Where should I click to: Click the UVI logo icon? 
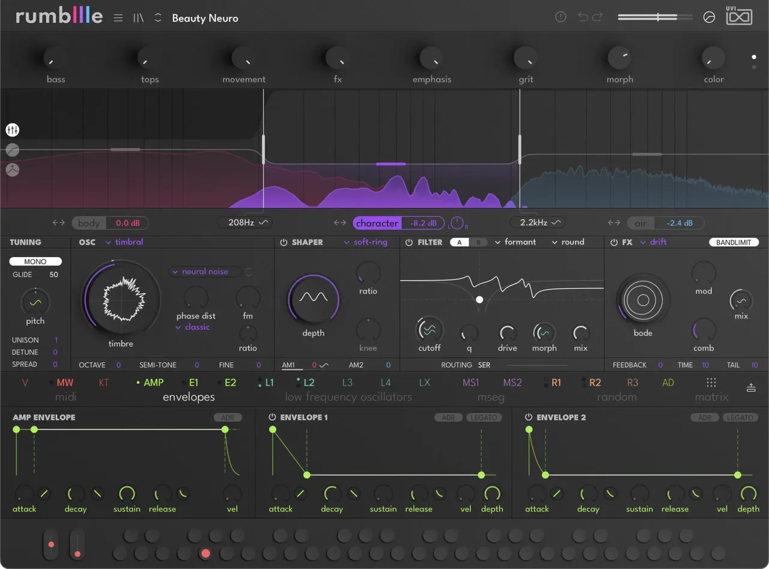coord(739,16)
